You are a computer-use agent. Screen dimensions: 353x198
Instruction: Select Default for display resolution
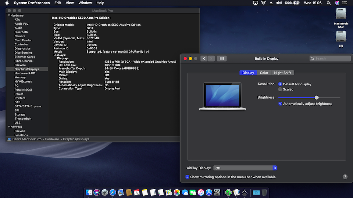click(280, 84)
